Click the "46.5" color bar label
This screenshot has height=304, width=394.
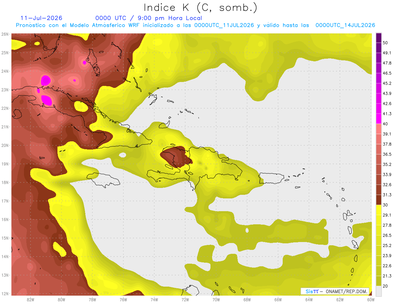pos(387,73)
